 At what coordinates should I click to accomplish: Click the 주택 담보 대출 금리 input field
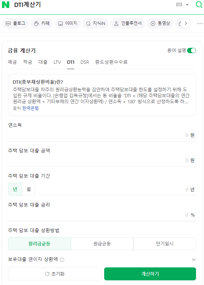102,215
